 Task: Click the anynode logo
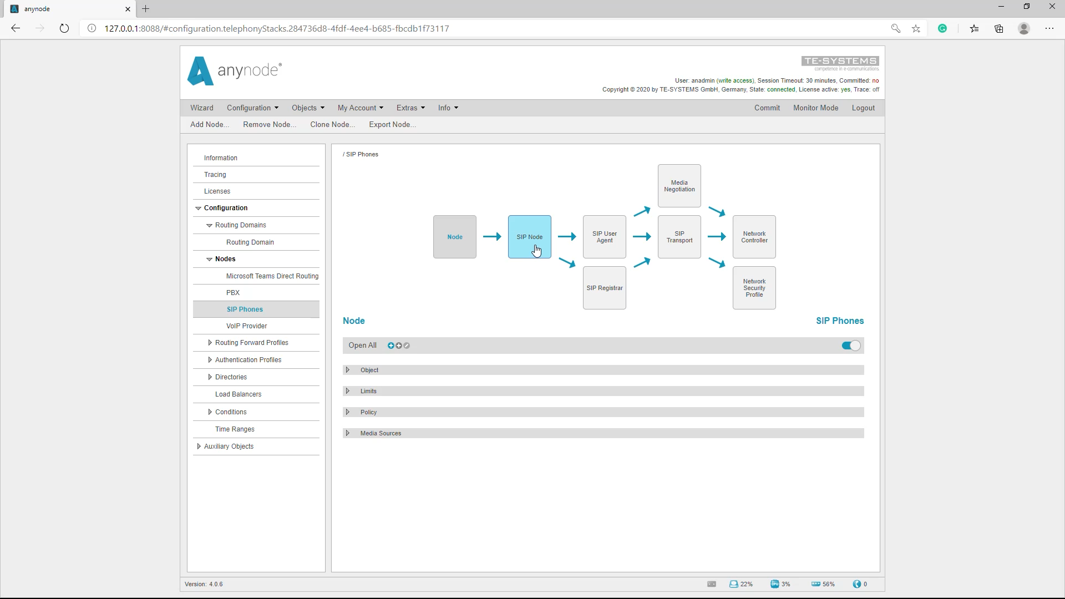(x=235, y=70)
